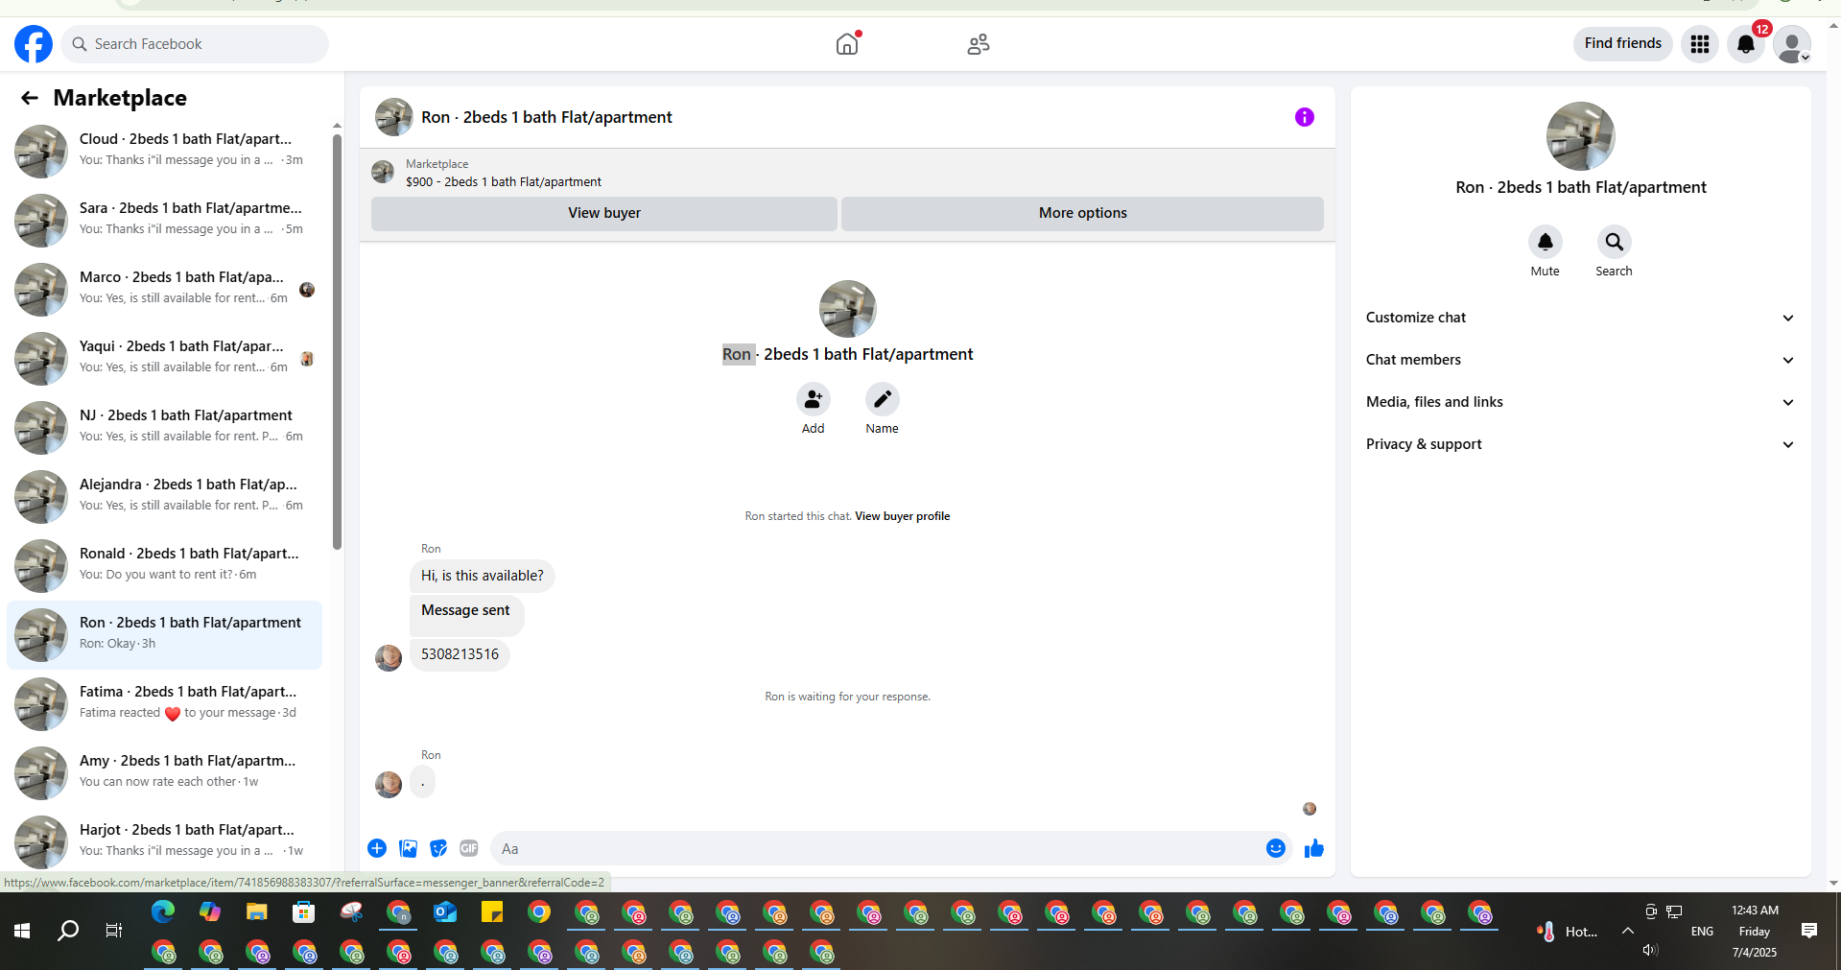Open the Facebook apps menu grid icon

tap(1700, 44)
